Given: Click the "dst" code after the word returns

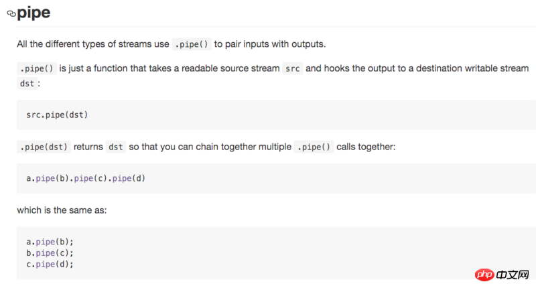Looking at the screenshot, I should point(115,147).
